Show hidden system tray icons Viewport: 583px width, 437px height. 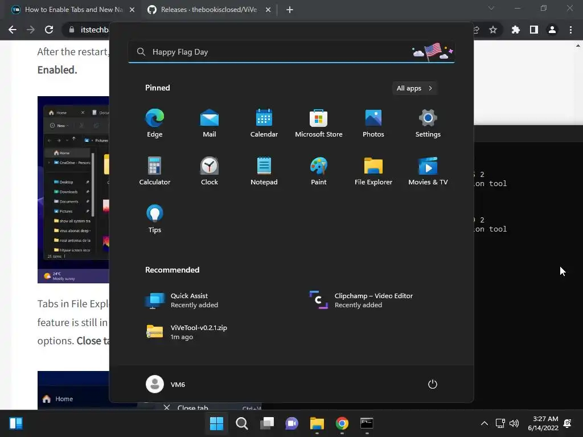(x=484, y=423)
